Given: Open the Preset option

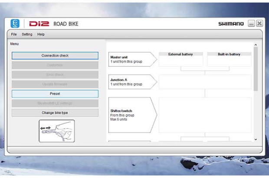Looking at the screenshot, I should 55,94.
